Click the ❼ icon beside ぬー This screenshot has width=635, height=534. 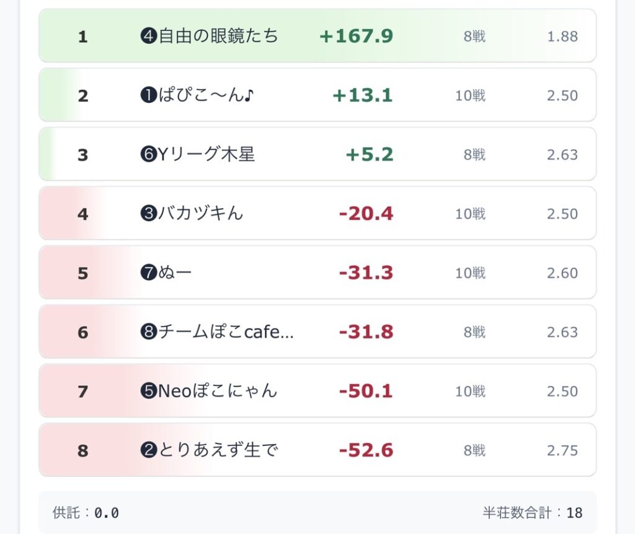(149, 273)
